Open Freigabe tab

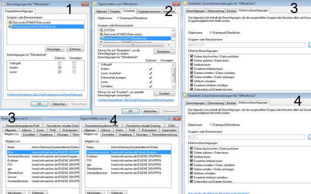tap(115, 11)
